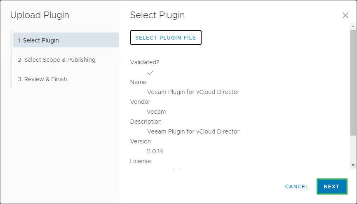This screenshot has height=204, width=357.
Task: Click the vertical scrollbar thumb
Action: [353, 82]
